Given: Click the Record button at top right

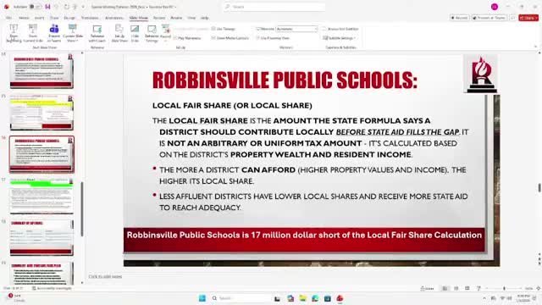Looking at the screenshot, I should pyautogui.click(x=459, y=18).
